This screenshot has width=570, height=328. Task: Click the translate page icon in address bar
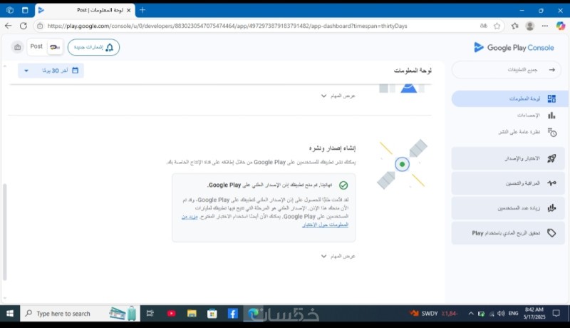[x=483, y=26]
